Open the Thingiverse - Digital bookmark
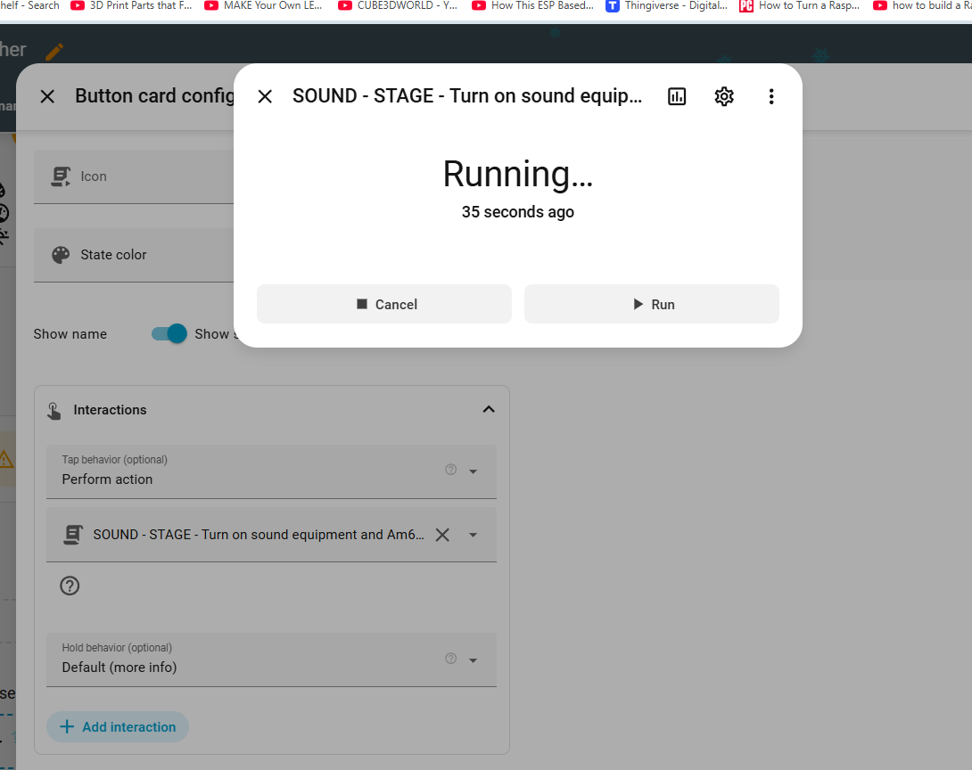Image resolution: width=972 pixels, height=770 pixels. click(667, 6)
